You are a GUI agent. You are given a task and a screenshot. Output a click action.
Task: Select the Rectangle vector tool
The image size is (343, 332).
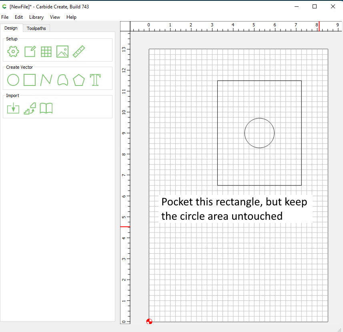click(x=30, y=80)
